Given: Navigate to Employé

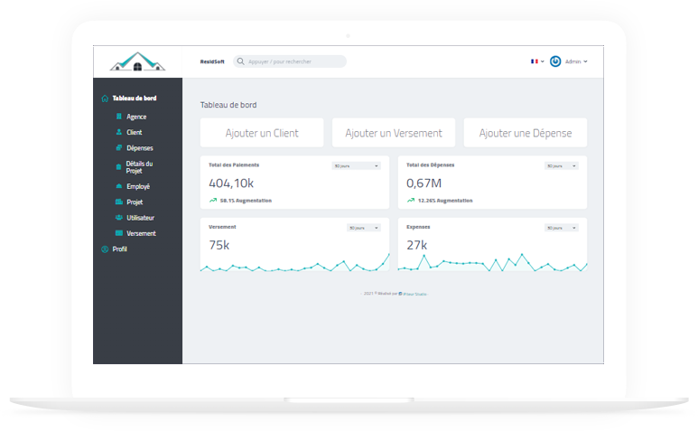Looking at the screenshot, I should point(138,186).
